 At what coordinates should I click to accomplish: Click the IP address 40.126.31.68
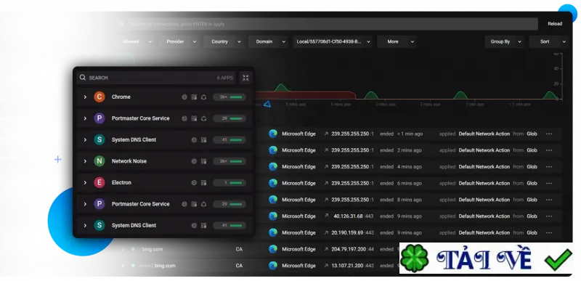tap(348, 216)
